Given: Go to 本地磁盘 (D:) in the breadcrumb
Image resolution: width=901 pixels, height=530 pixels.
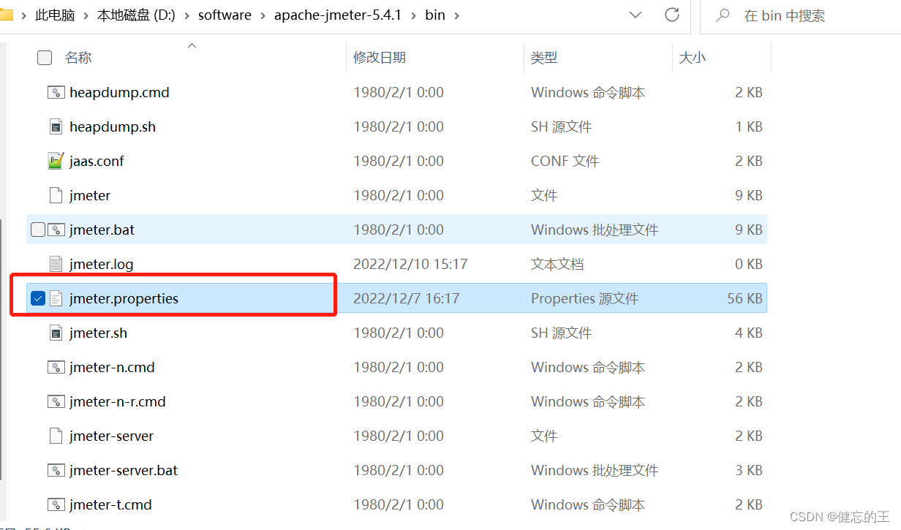Looking at the screenshot, I should [x=136, y=15].
